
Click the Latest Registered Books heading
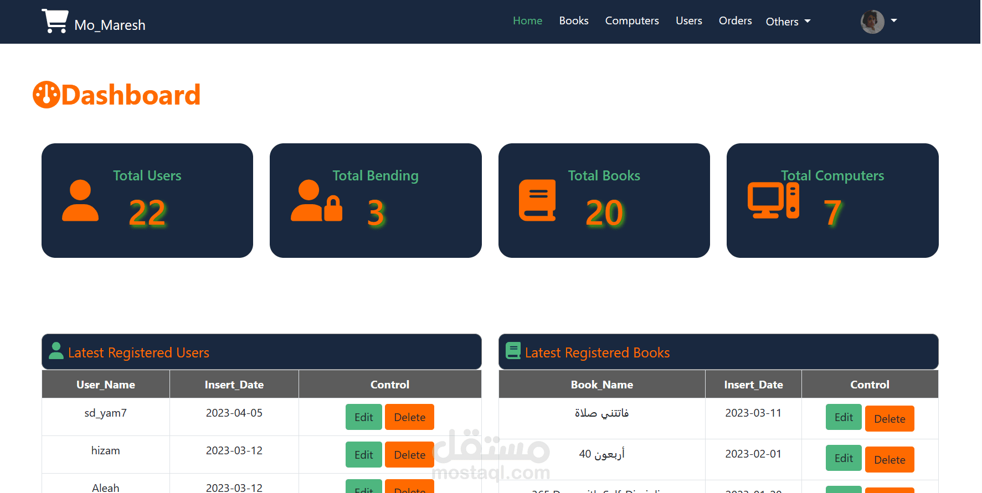[x=598, y=353]
